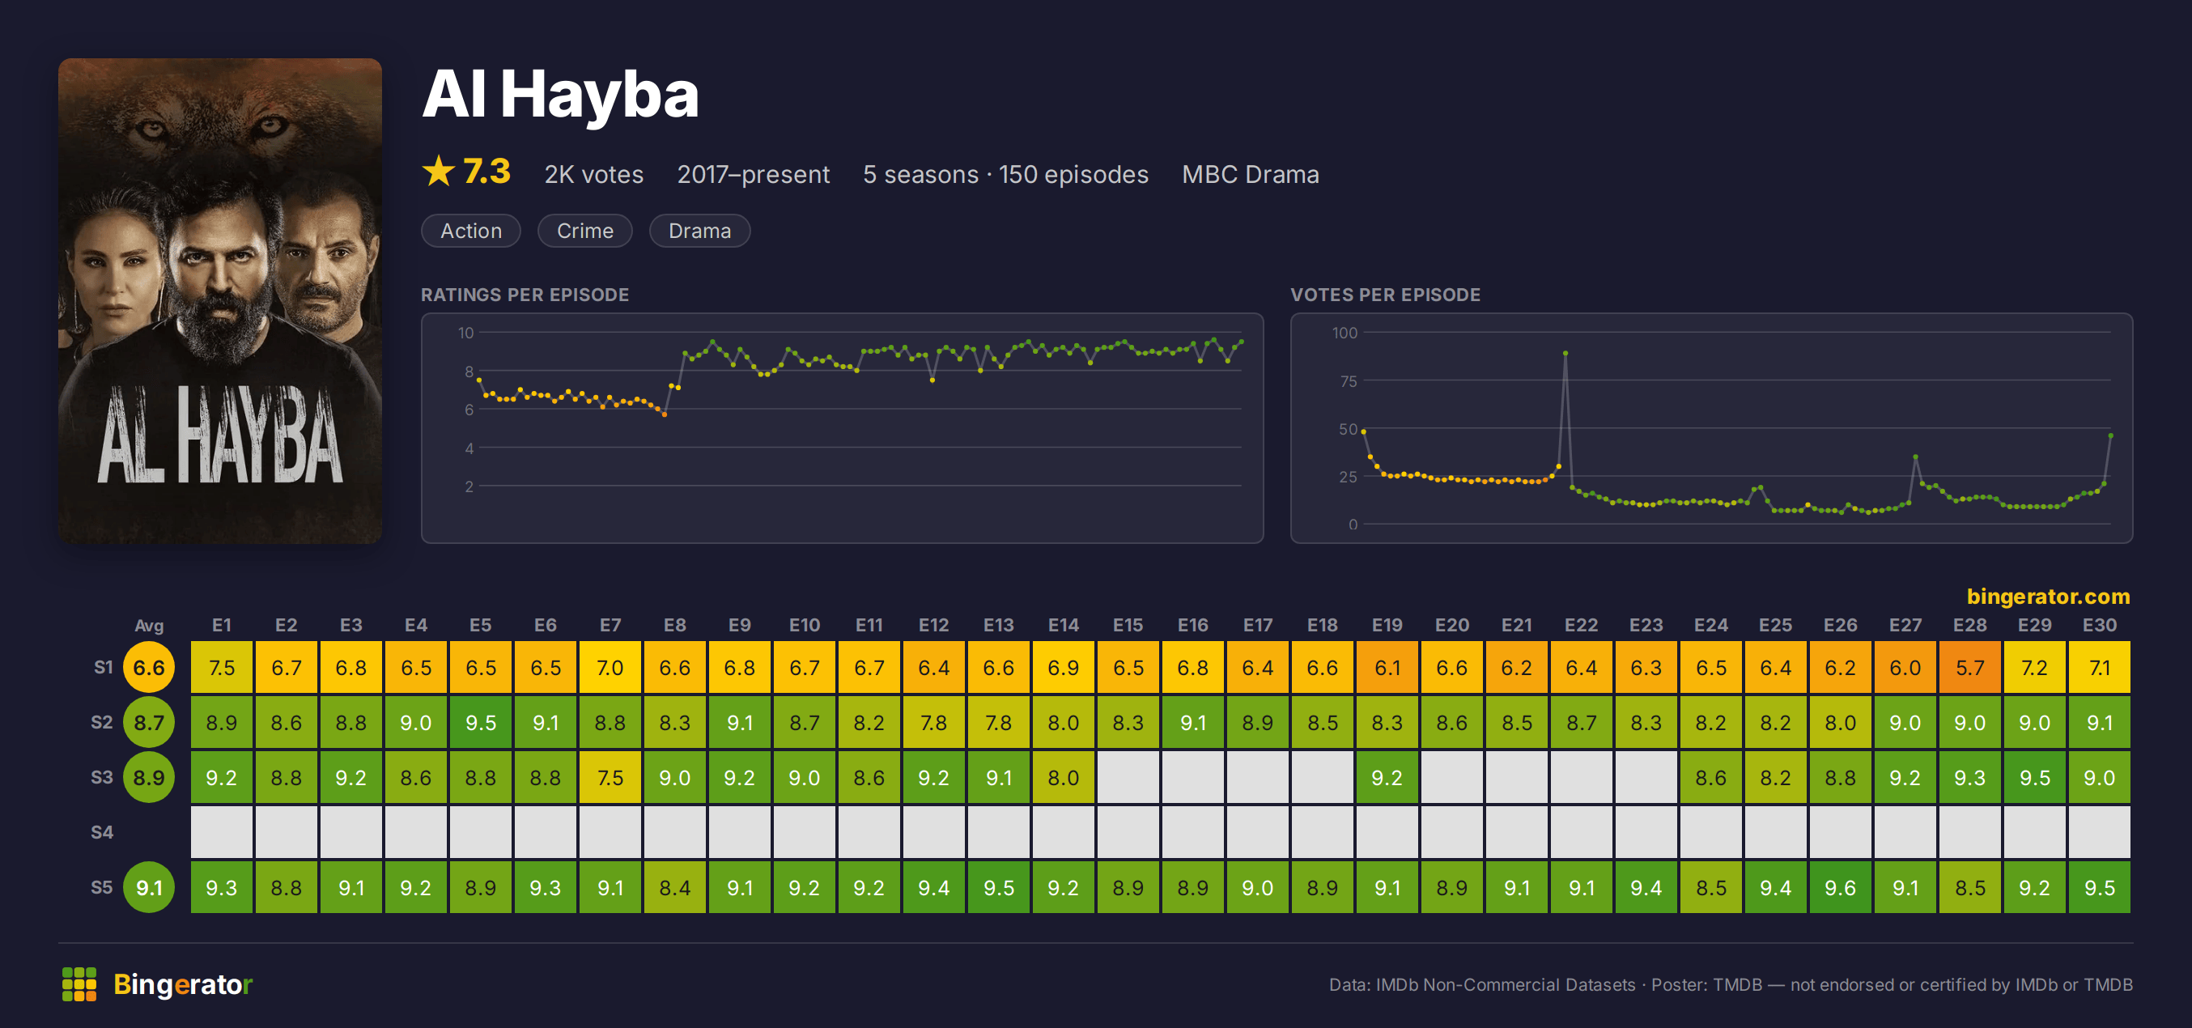Click the Ratings Per Episode chart
The width and height of the screenshot is (2192, 1028).
pyautogui.click(x=842, y=428)
